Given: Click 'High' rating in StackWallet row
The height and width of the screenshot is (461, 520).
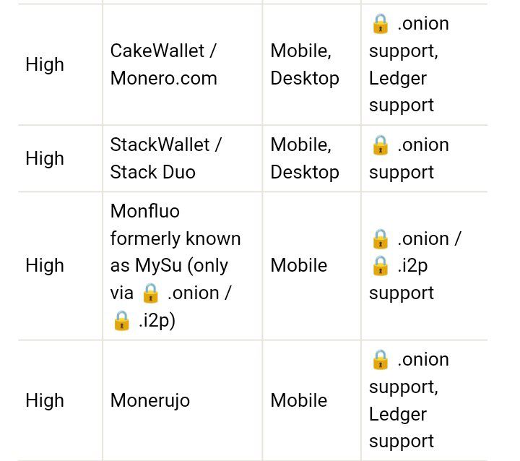Looking at the screenshot, I should (x=45, y=158).
